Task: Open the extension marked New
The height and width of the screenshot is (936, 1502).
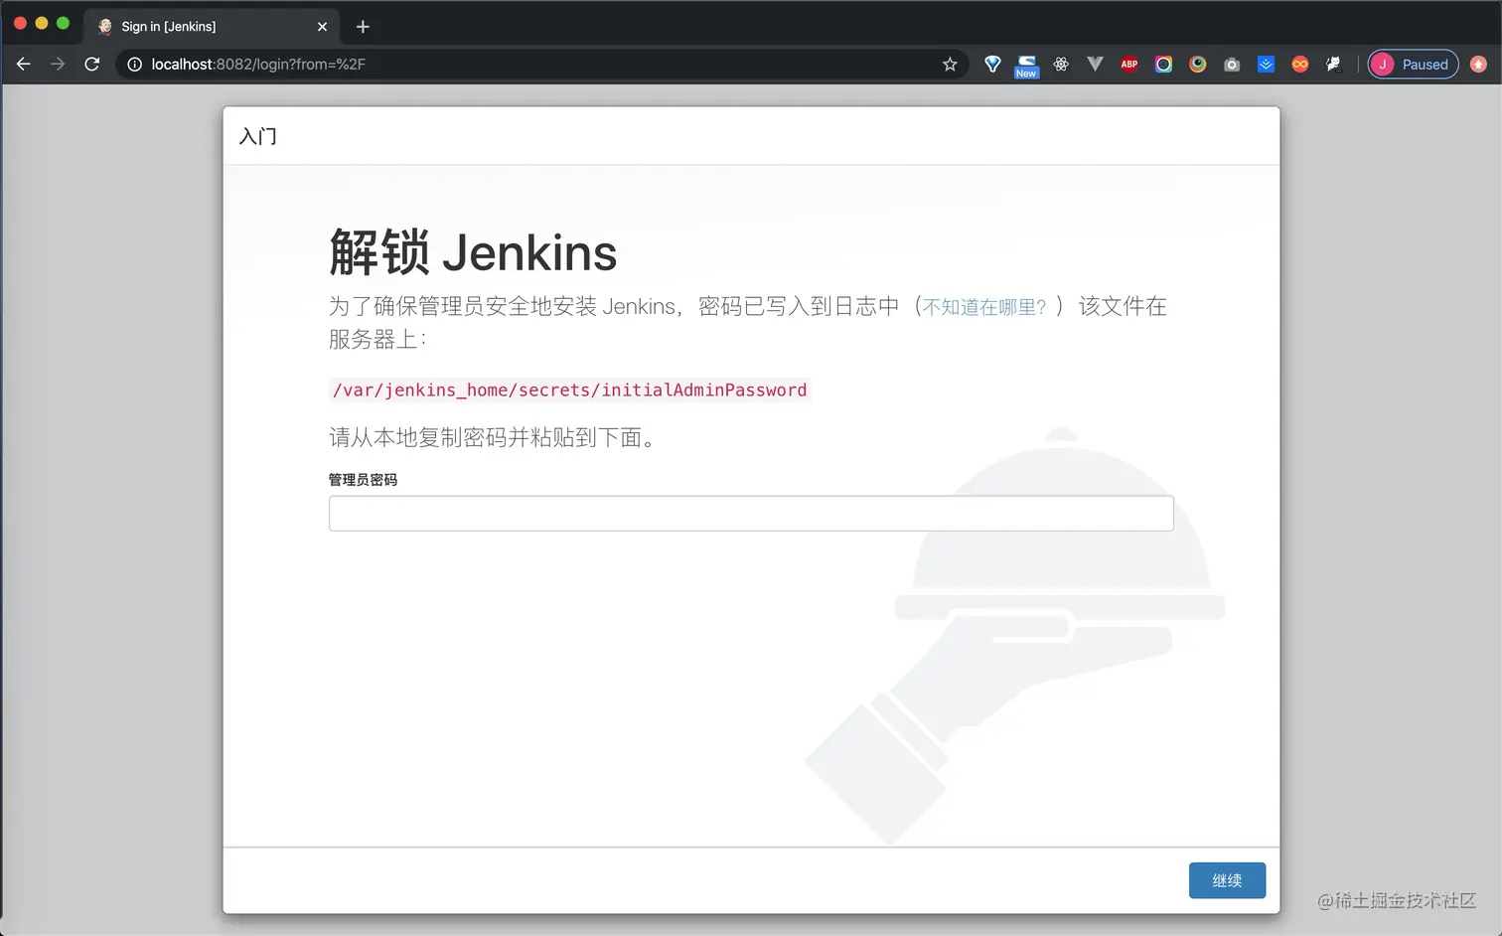Action: tap(1026, 66)
